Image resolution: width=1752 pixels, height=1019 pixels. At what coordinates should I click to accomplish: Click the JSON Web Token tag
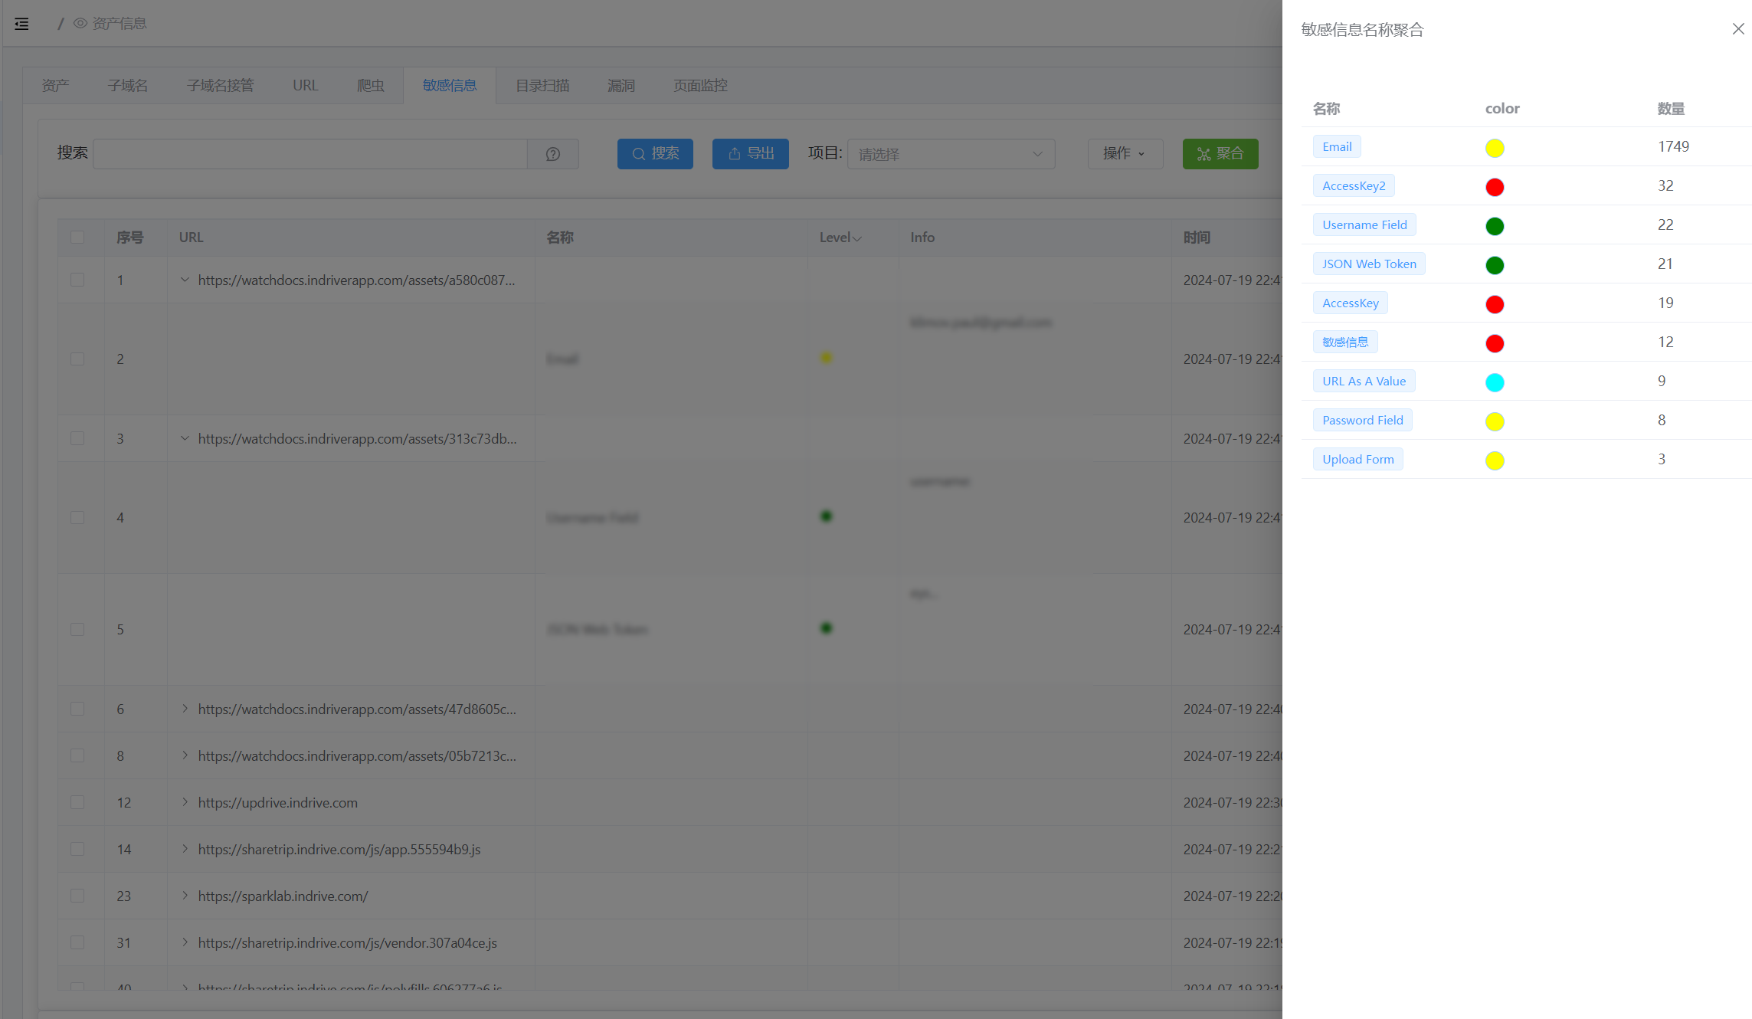(x=1368, y=264)
